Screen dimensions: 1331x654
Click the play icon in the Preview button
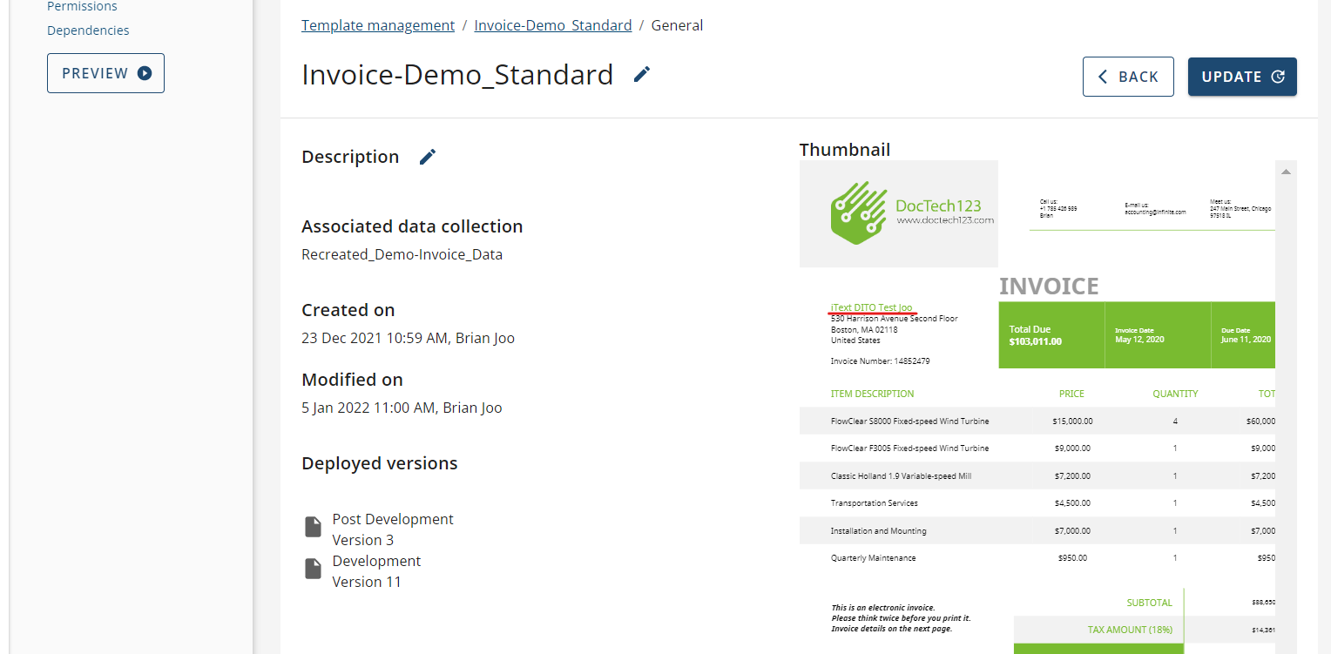145,74
